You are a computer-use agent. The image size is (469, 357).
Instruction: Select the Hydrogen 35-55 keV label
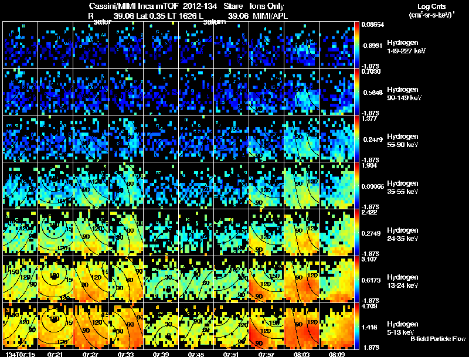[x=402, y=188]
